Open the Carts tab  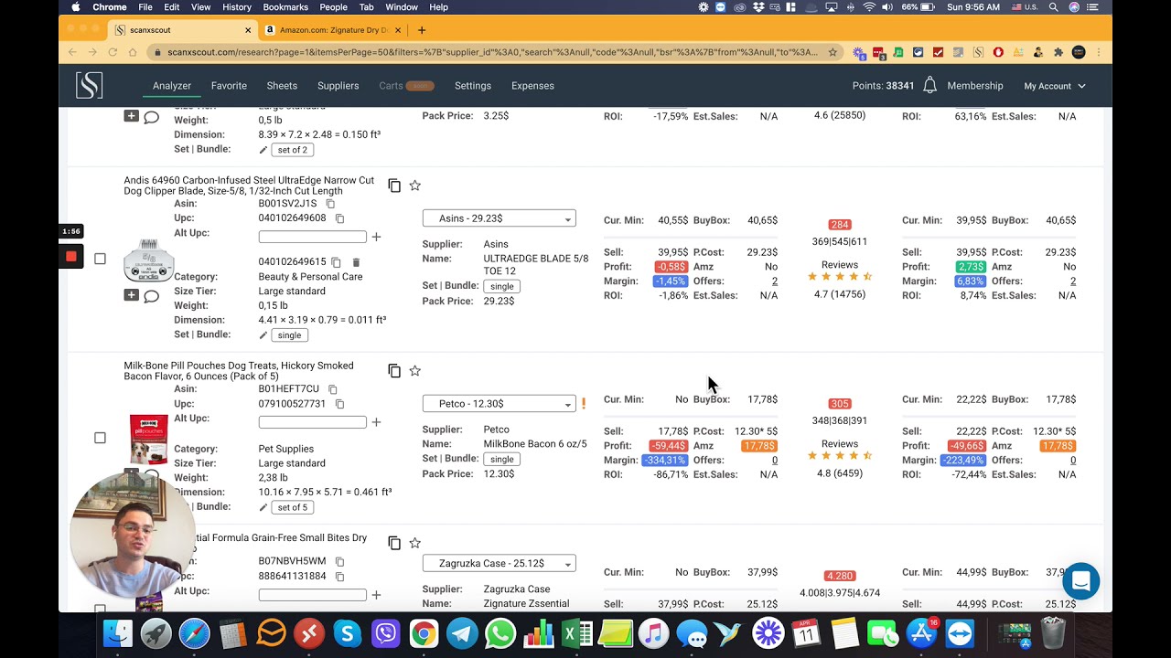406,86
